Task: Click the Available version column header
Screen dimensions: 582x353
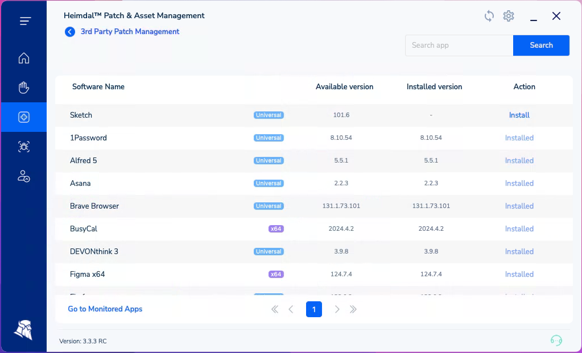Action: coord(344,87)
